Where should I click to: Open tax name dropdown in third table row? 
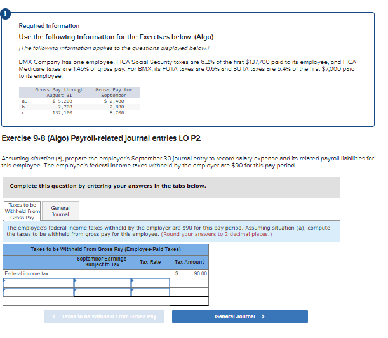tap(38, 292)
